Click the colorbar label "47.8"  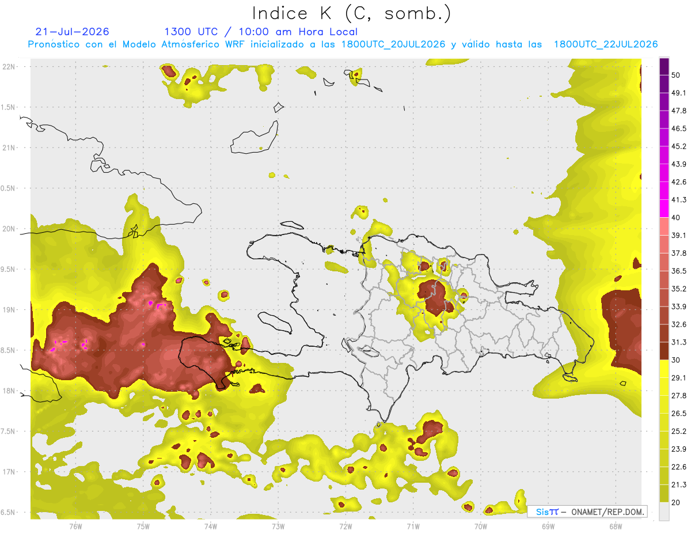coord(678,111)
